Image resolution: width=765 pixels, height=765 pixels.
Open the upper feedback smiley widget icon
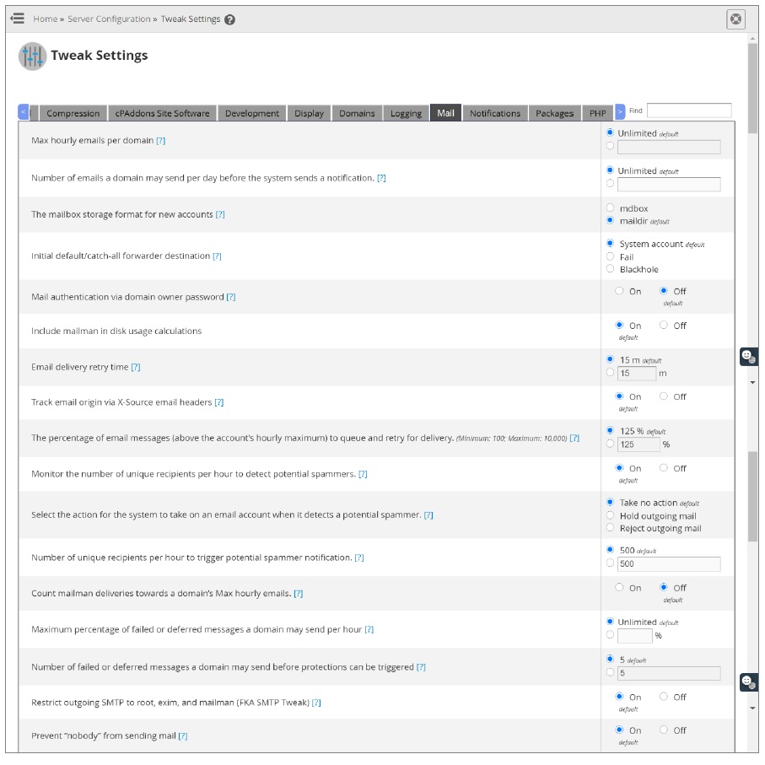click(748, 357)
